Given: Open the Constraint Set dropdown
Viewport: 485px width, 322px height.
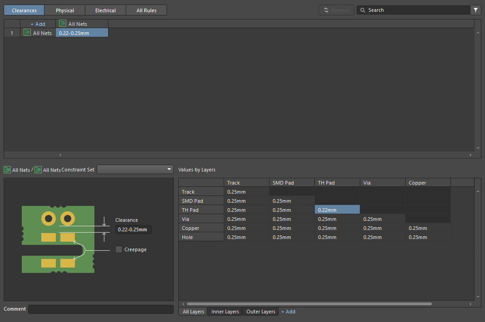Looking at the screenshot, I should tap(135, 169).
